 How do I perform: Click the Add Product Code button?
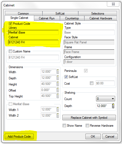coord(19,137)
